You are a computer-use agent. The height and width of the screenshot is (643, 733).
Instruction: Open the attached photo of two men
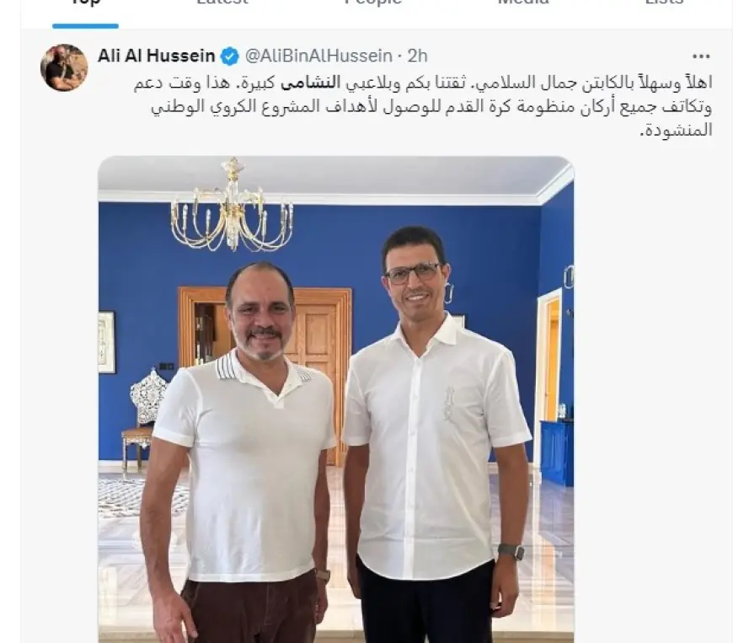[x=335, y=399]
